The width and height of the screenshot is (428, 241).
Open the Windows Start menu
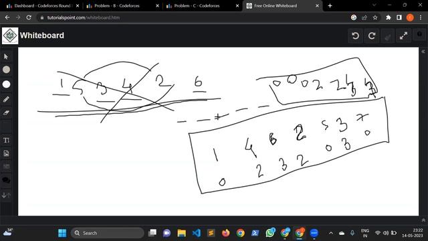tap(62, 233)
